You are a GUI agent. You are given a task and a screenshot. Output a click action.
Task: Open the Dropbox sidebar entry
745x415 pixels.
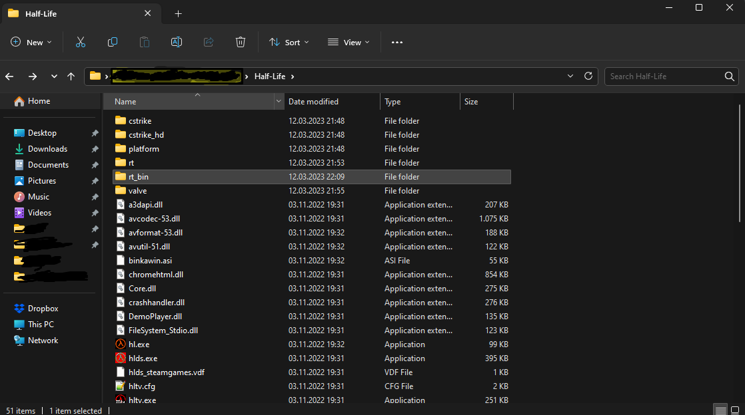pos(41,308)
